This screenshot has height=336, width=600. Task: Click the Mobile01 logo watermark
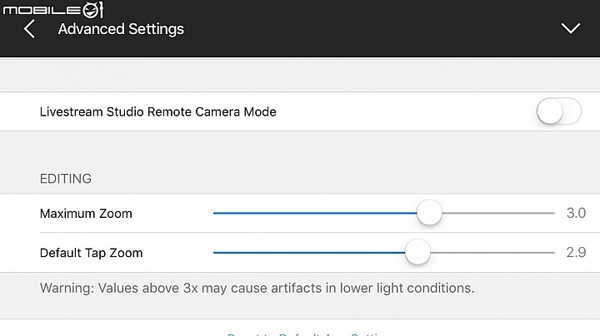coord(52,9)
